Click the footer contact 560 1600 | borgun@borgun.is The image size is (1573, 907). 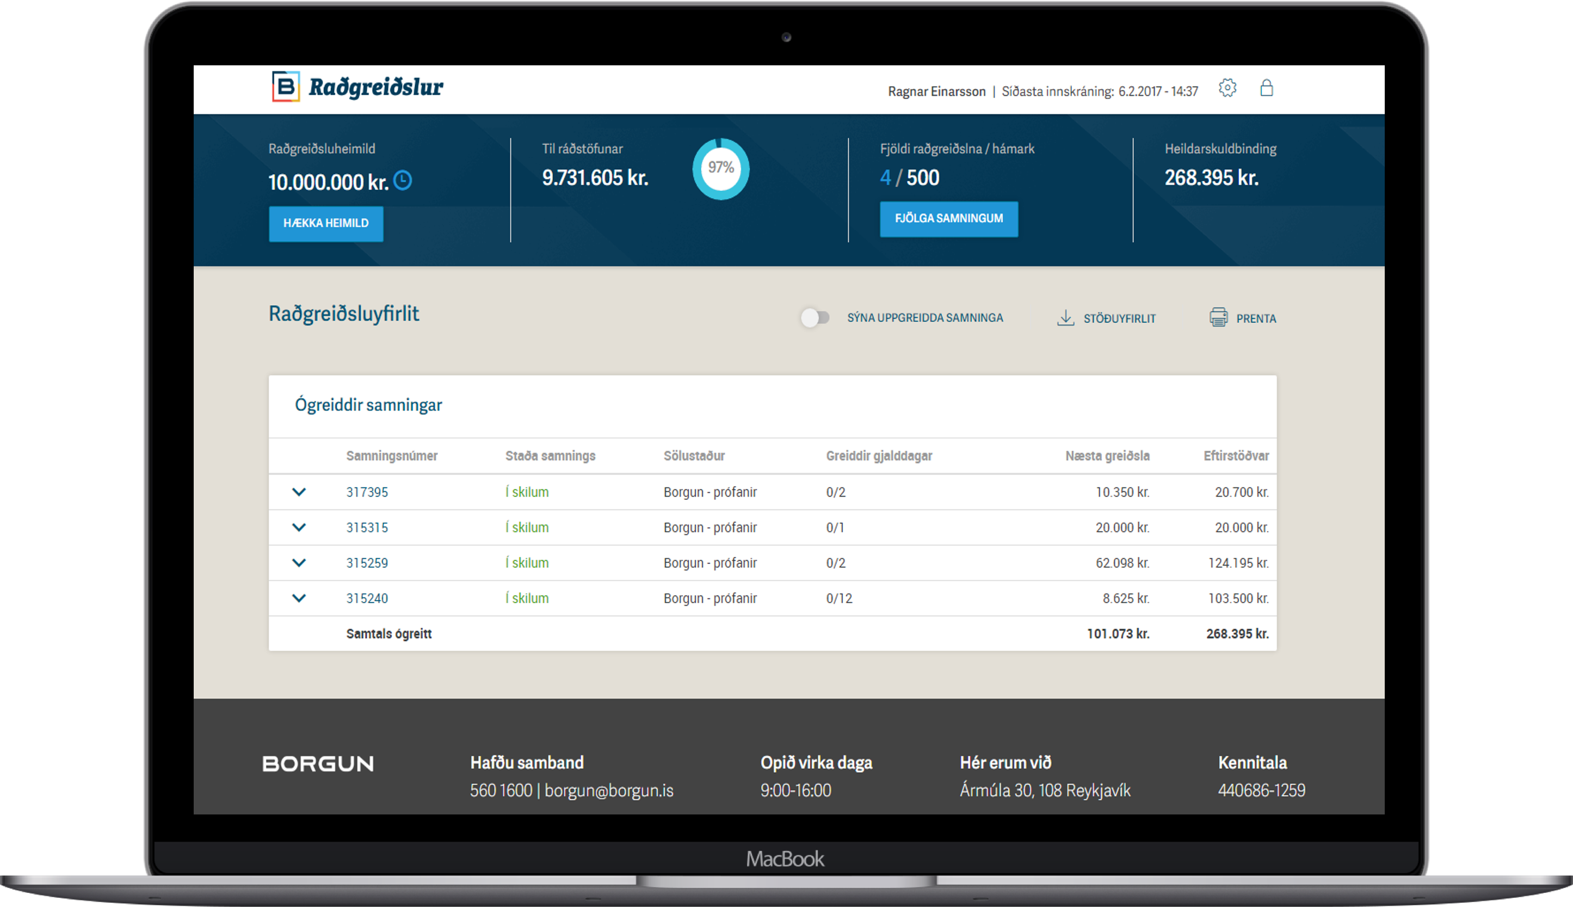click(x=571, y=791)
